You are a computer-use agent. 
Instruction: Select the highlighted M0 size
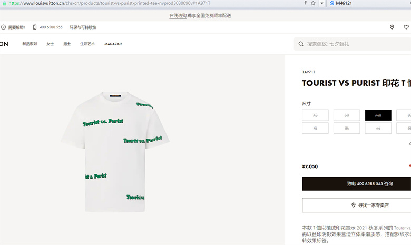[378, 115]
